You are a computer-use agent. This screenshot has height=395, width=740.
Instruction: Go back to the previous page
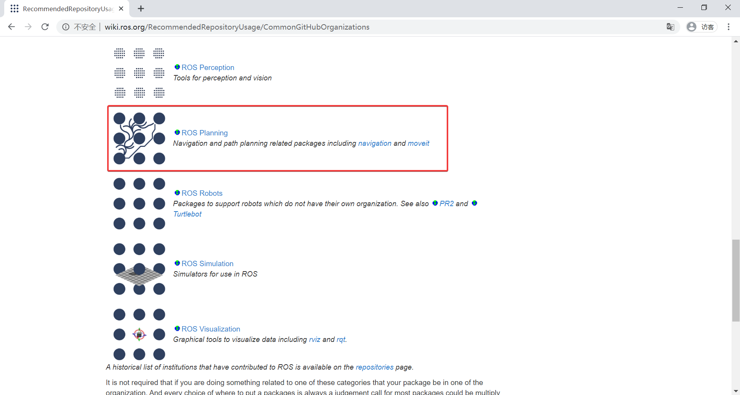tap(12, 27)
